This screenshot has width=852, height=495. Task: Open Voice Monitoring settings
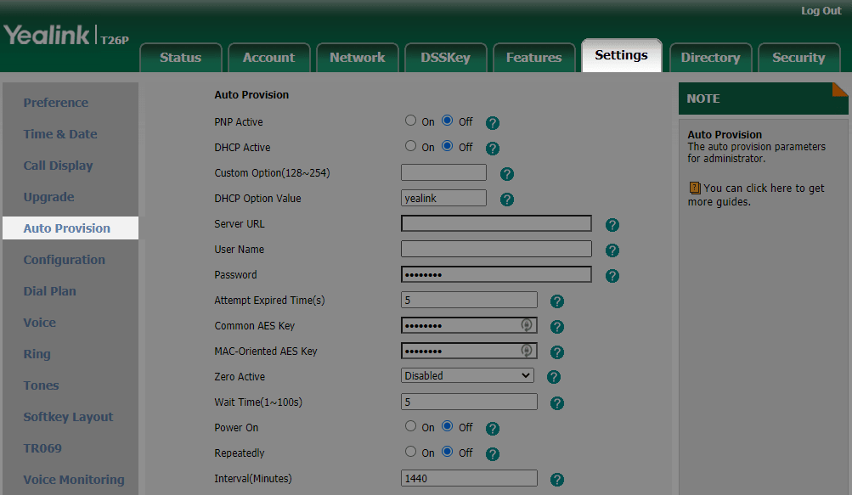(74, 480)
